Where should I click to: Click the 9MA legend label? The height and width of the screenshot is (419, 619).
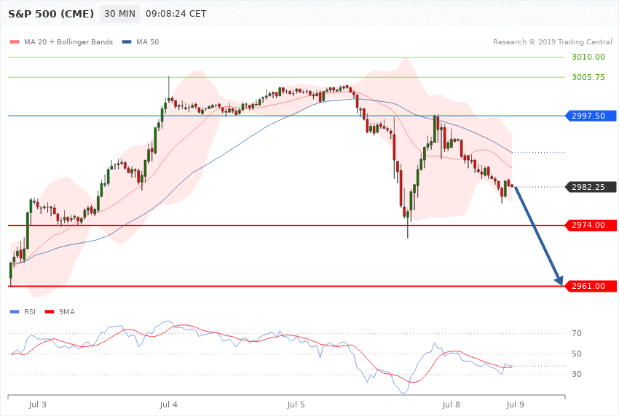point(67,312)
